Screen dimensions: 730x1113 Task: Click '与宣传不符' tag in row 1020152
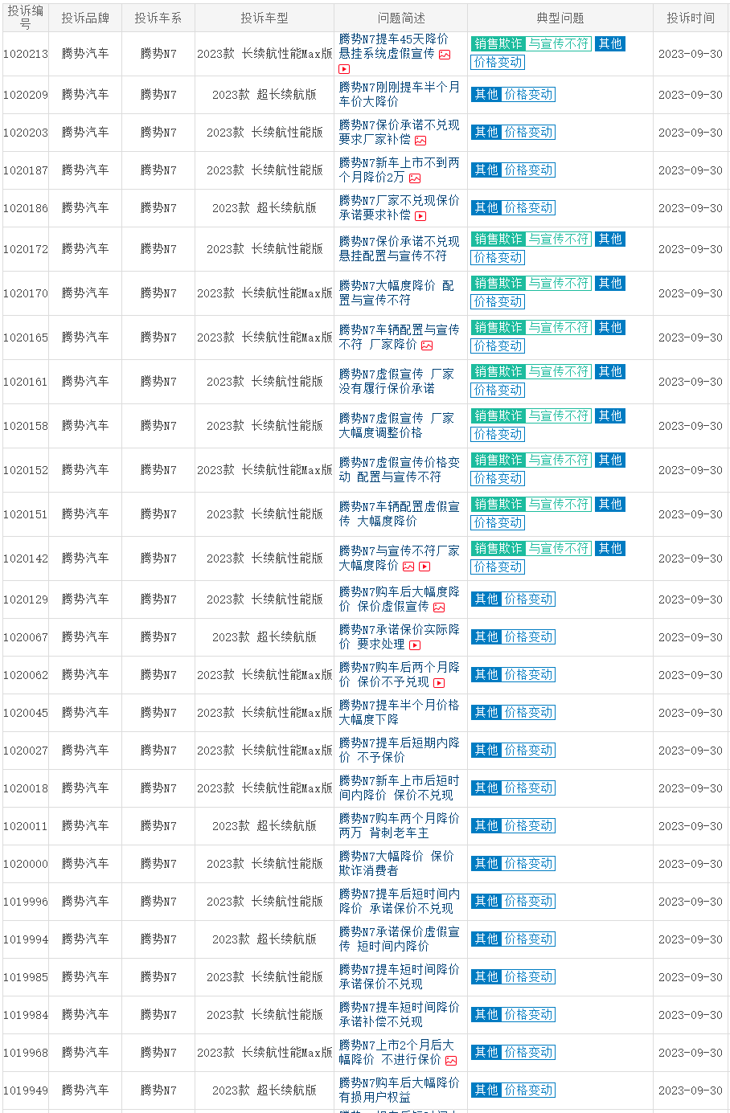pos(560,460)
